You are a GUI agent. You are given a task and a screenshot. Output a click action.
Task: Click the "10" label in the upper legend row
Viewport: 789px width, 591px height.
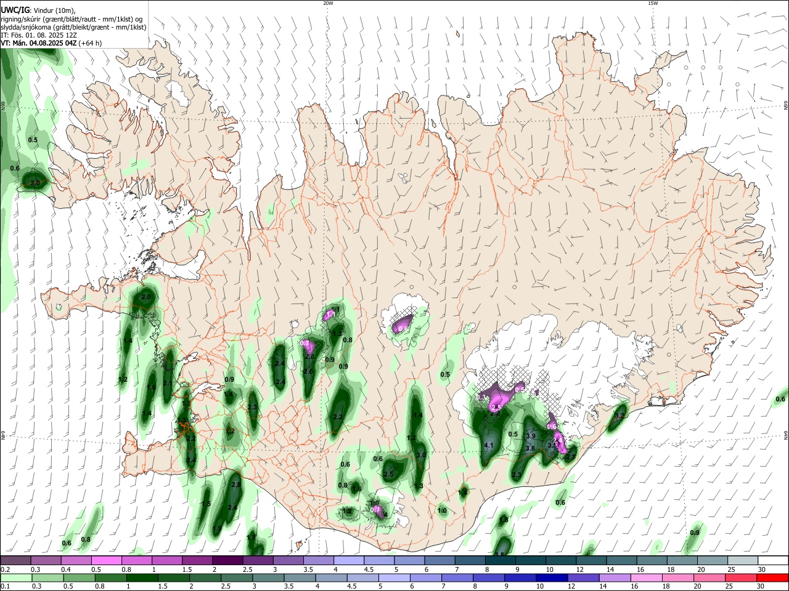(x=549, y=569)
